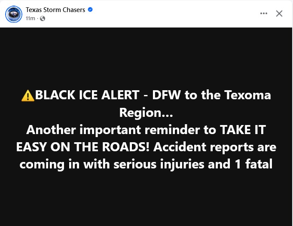Click the globe public audience icon
Image resolution: width=293 pixels, height=226 pixels.
pos(43,18)
